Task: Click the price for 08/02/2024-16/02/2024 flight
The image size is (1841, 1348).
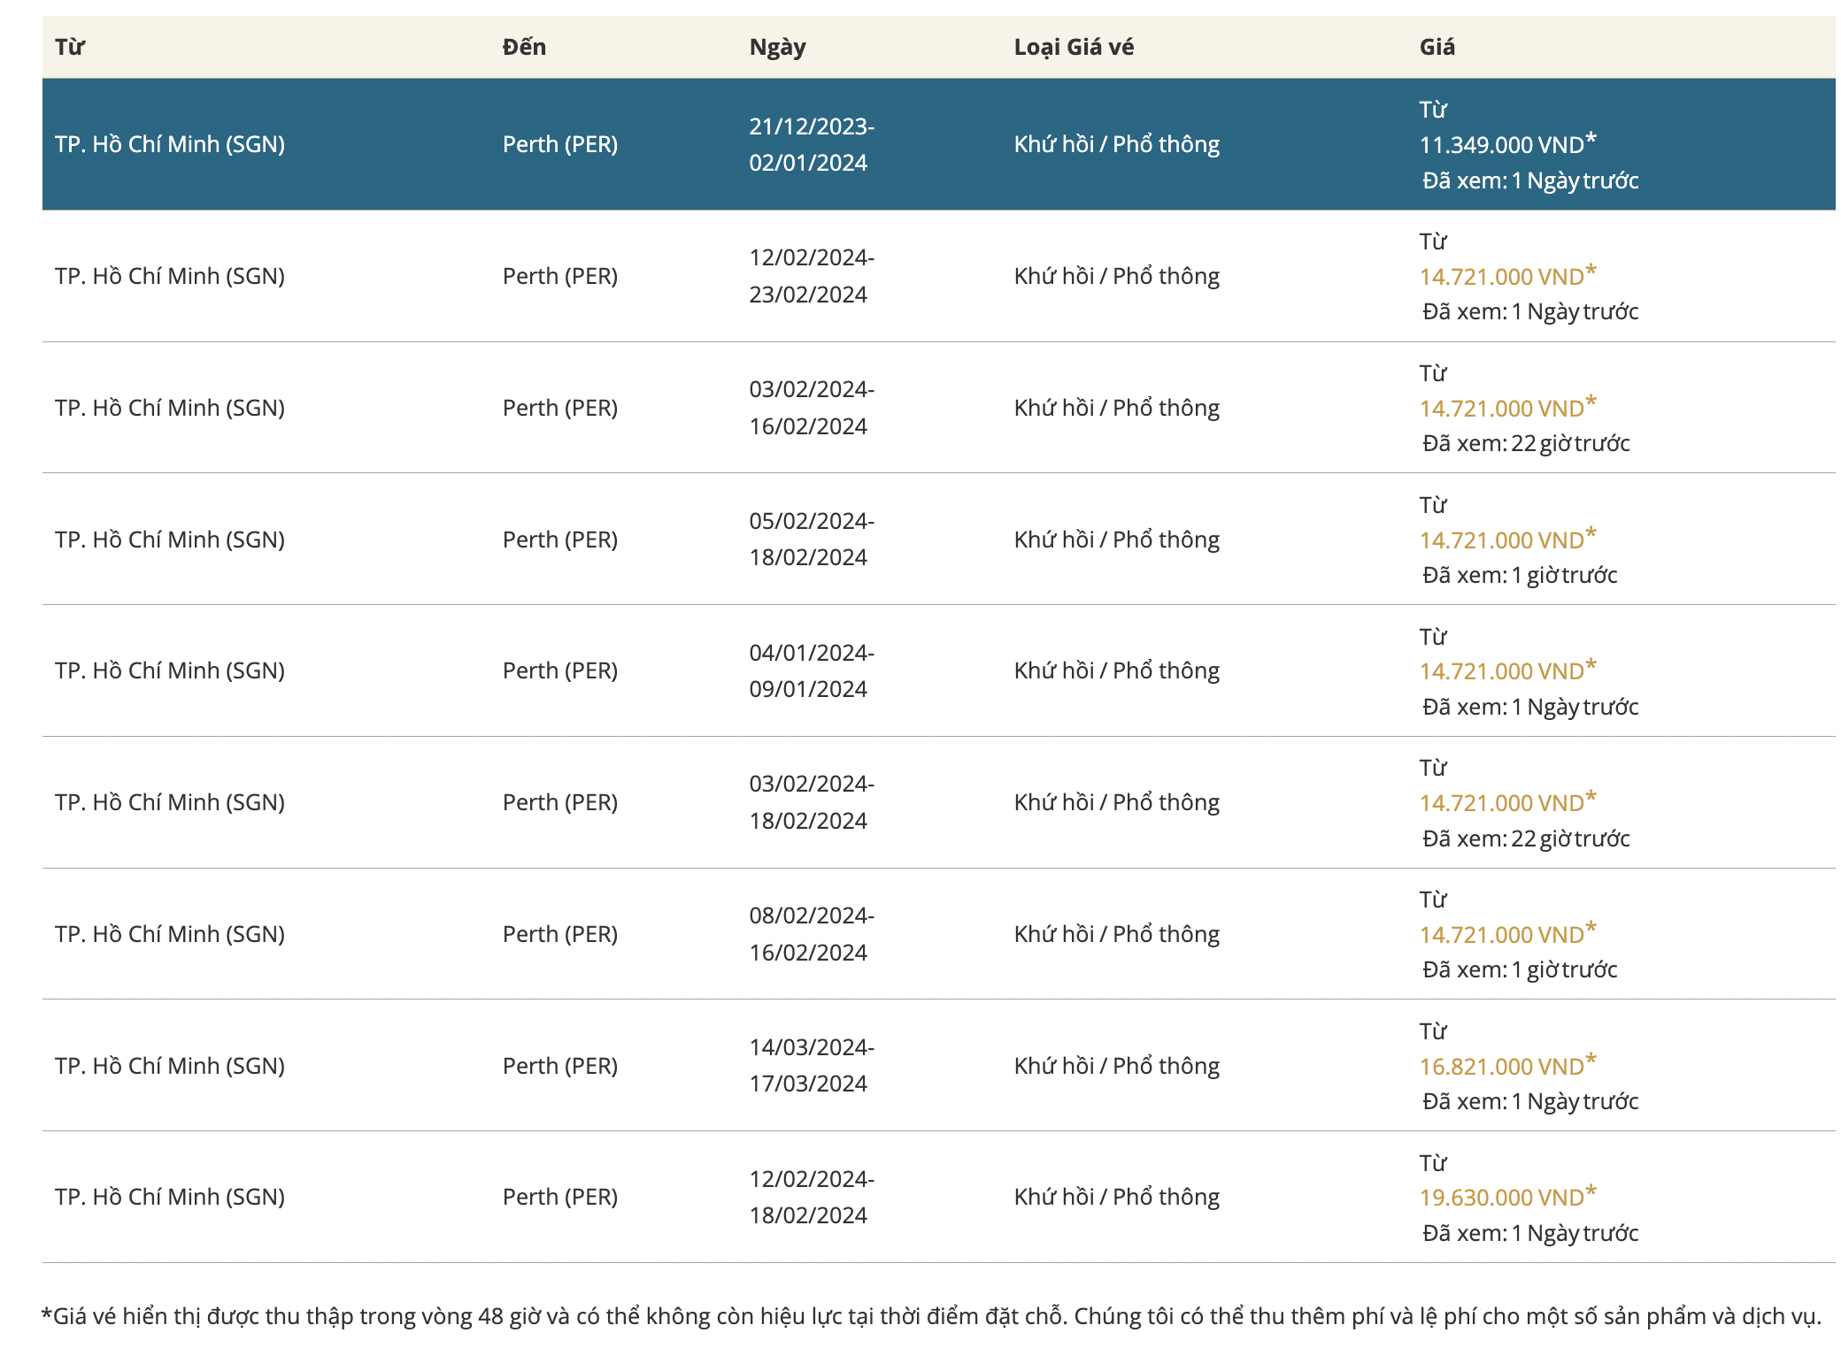Action: tap(1501, 935)
